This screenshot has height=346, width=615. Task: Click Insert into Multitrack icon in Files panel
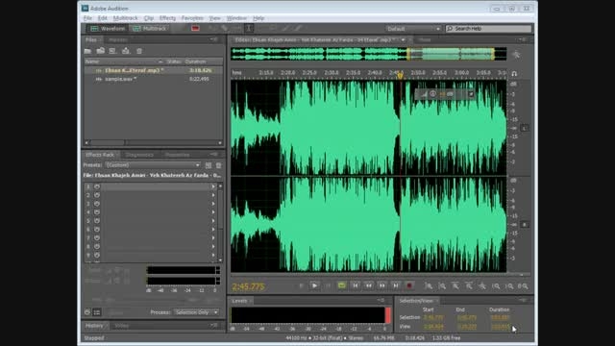[126, 51]
